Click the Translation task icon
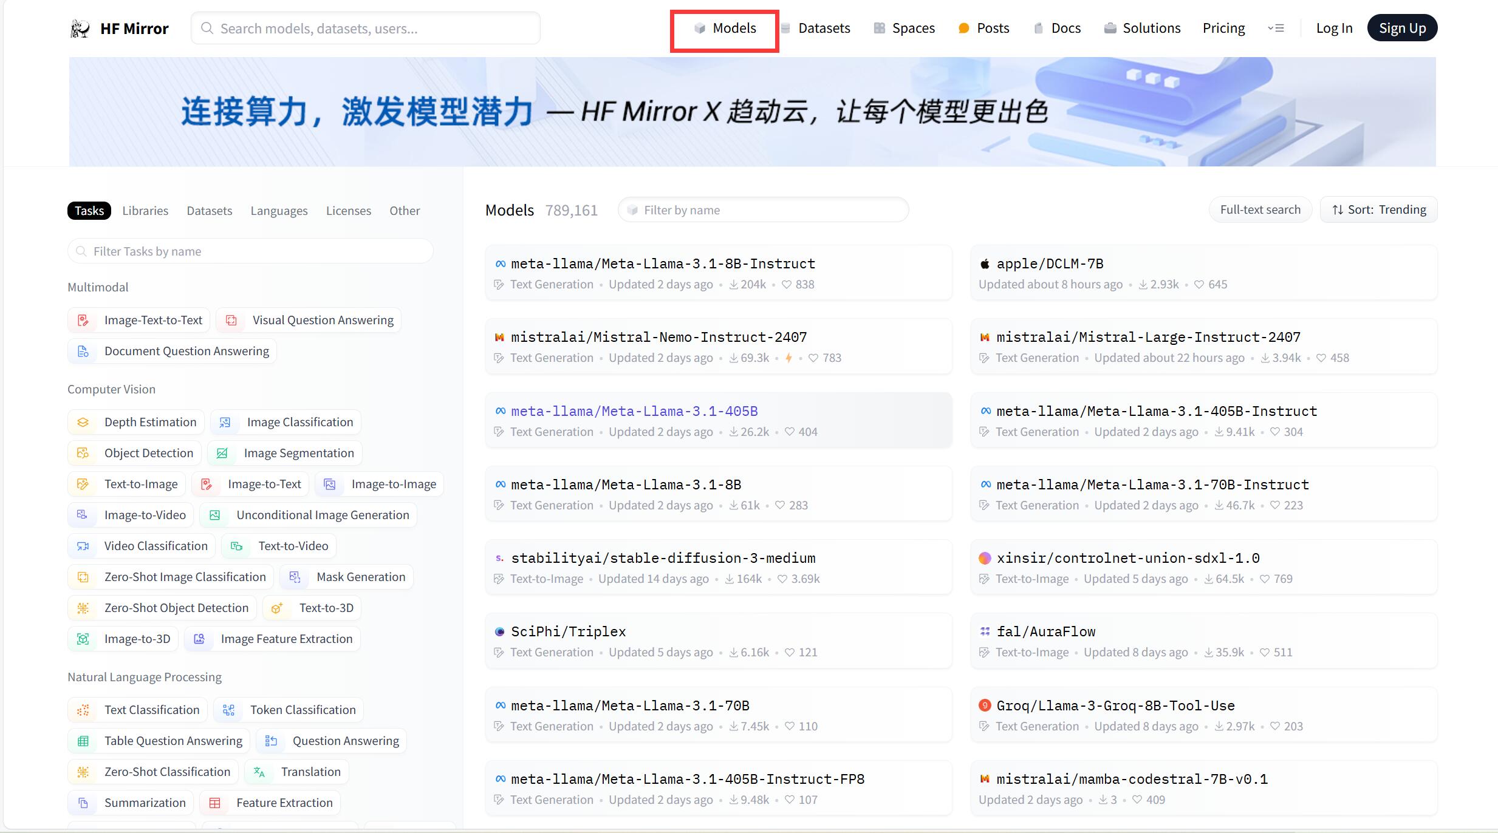Screen dimensions: 1498x833 (259, 772)
